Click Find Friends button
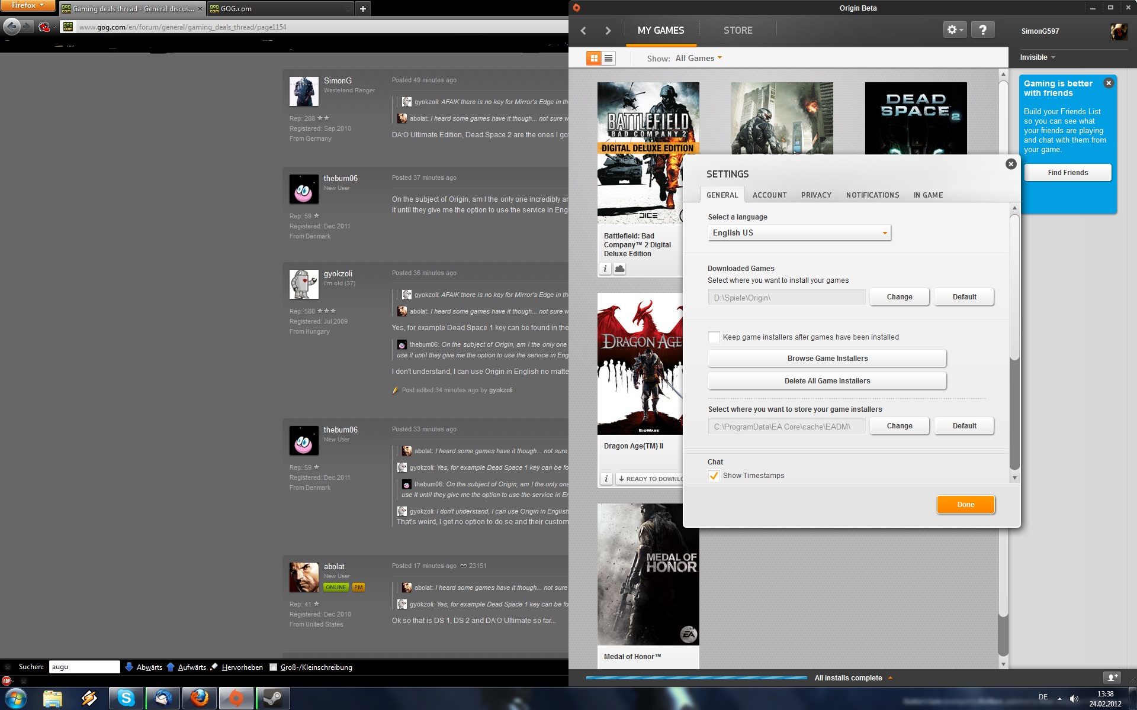Viewport: 1137px width, 710px height. [x=1068, y=173]
